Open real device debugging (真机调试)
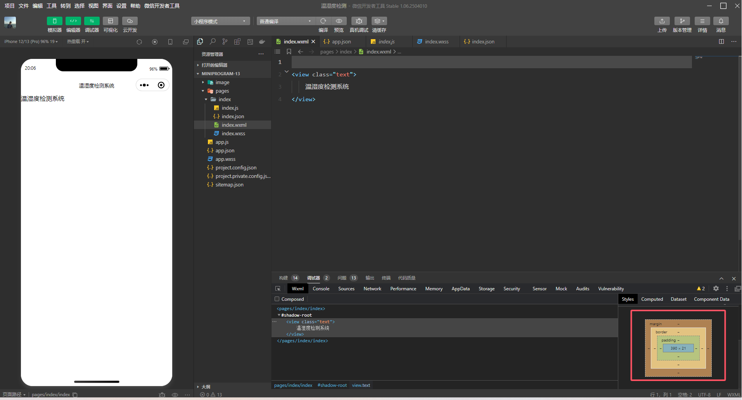Image resolution: width=742 pixels, height=400 pixels. tap(359, 21)
